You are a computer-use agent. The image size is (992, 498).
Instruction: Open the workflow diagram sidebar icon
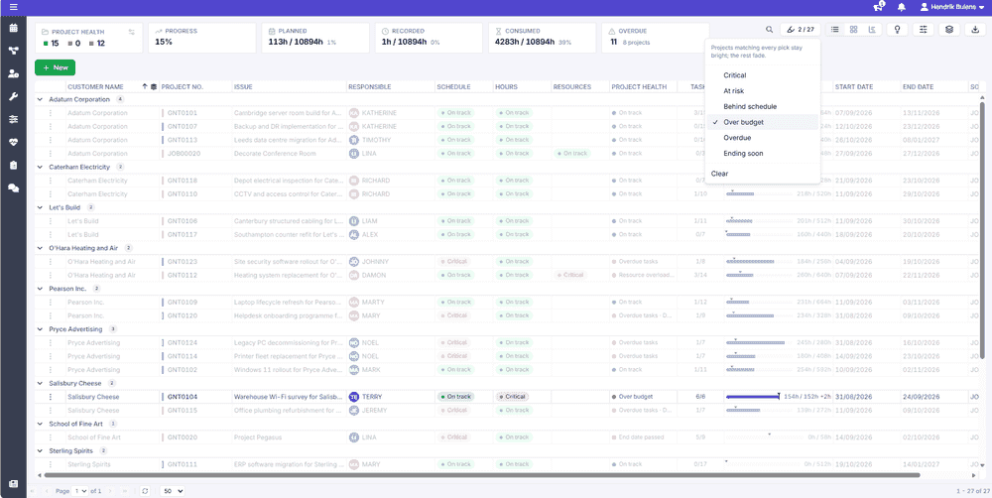point(13,51)
